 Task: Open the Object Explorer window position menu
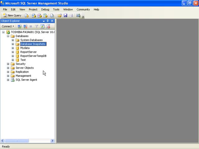point(44,21)
